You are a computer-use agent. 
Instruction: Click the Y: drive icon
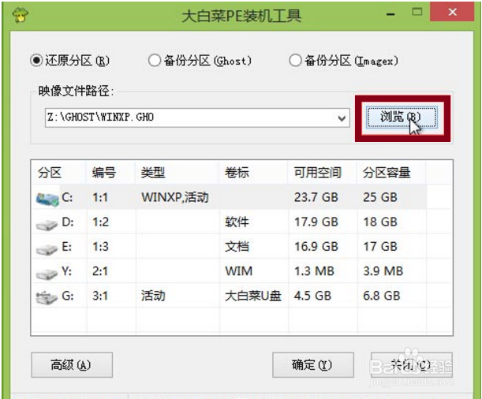(x=47, y=273)
